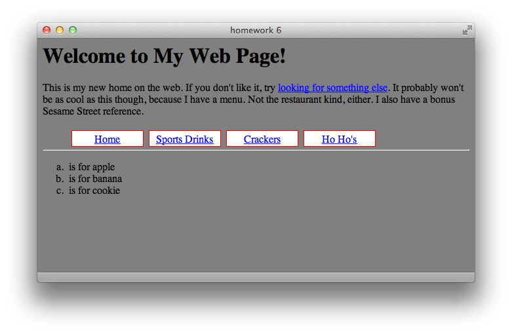Click the horizontal rule below the menu
Viewport: 512px width, 334px height.
tap(256, 150)
